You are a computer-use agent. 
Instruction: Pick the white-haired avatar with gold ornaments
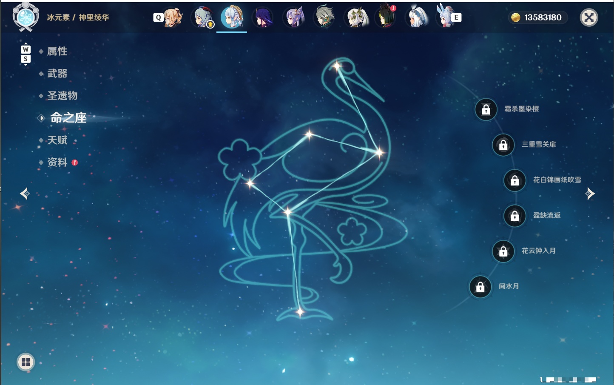(355, 18)
